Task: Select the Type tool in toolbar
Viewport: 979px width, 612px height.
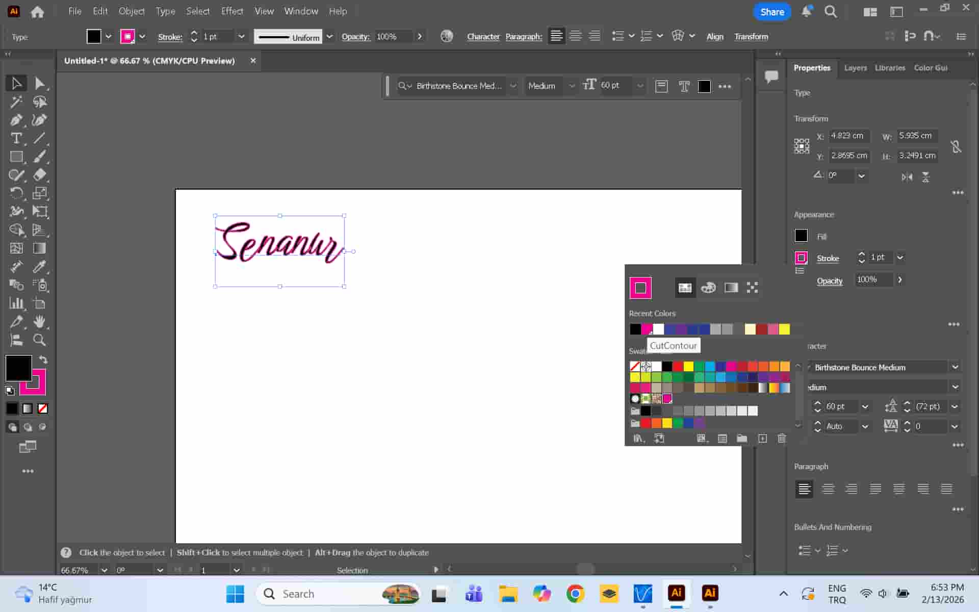Action: 16,138
